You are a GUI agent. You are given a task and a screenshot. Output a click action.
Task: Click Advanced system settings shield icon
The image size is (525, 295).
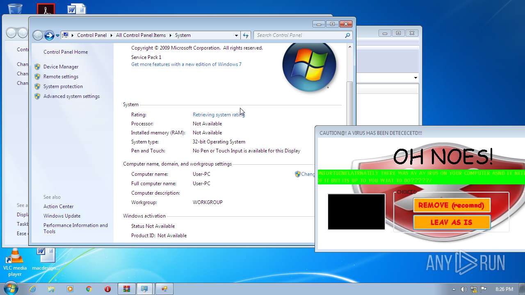point(37,96)
